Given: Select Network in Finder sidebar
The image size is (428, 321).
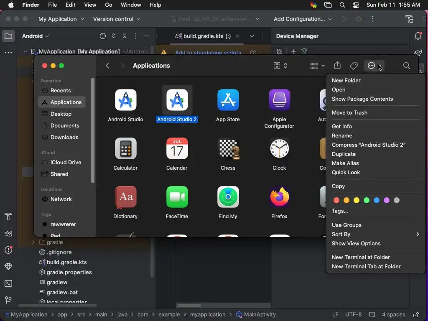Looking at the screenshot, I should tap(62, 199).
